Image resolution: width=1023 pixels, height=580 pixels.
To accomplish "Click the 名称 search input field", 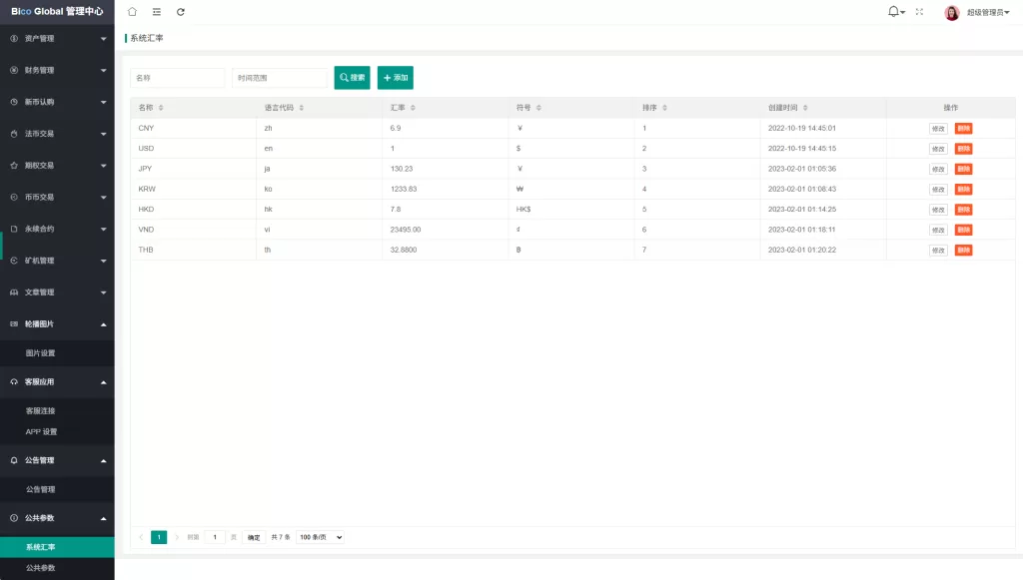I will tap(176, 77).
